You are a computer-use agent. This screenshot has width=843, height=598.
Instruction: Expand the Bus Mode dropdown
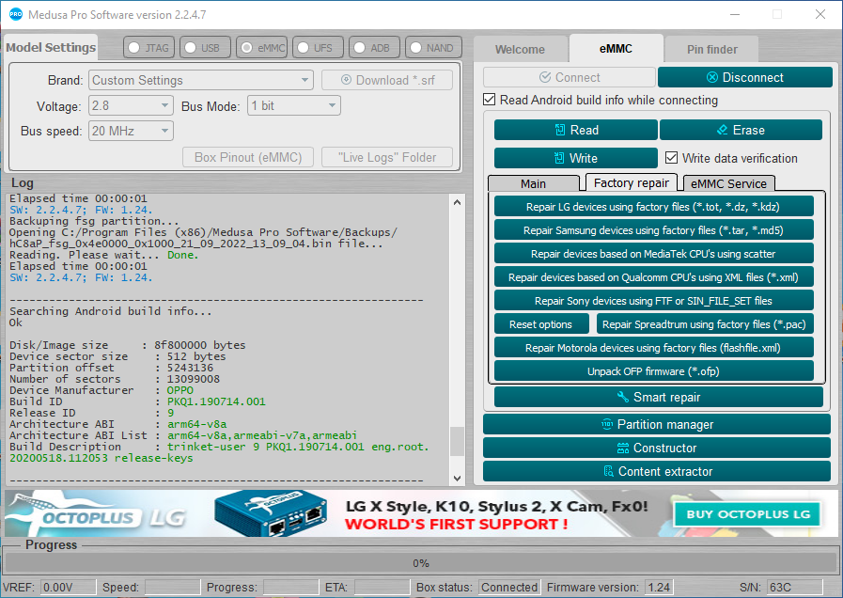tap(293, 105)
